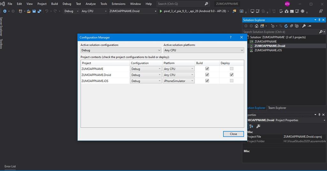Open Configuration dropdown for ZUMOAPPNAME.iOS row
327x171 pixels.
pos(146,81)
